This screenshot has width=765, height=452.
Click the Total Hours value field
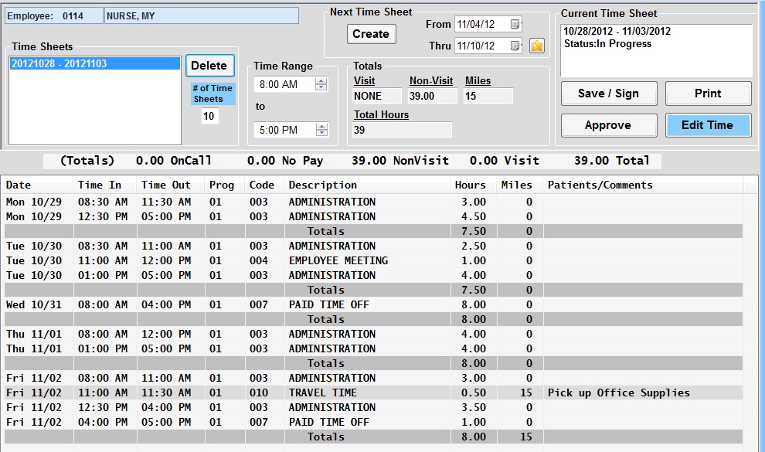(x=402, y=130)
